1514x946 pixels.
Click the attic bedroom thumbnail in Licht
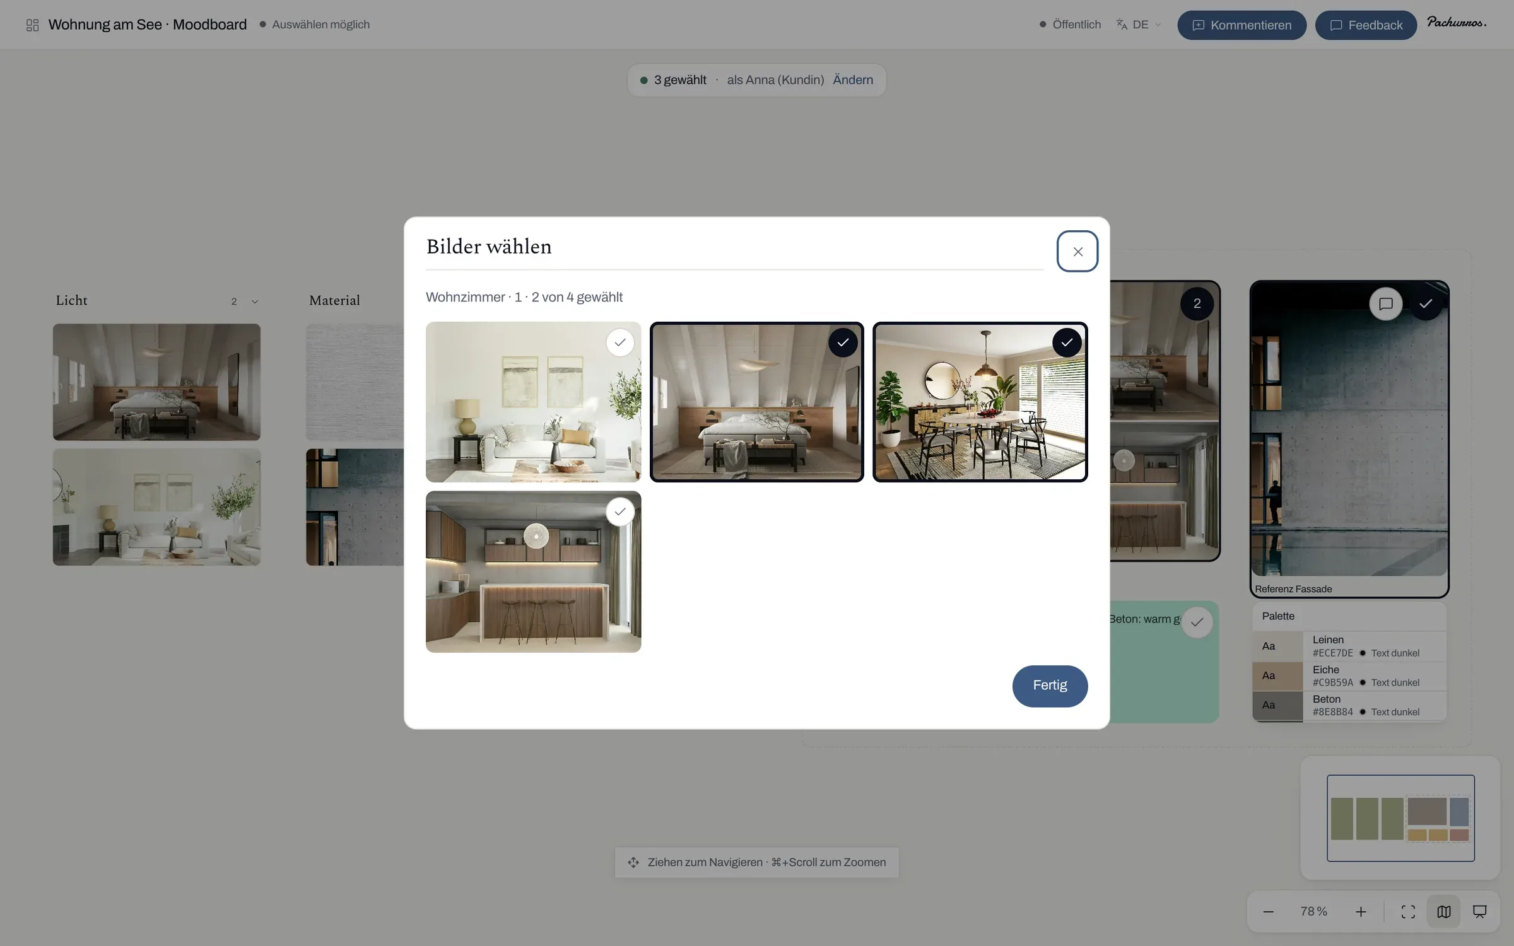(x=156, y=382)
